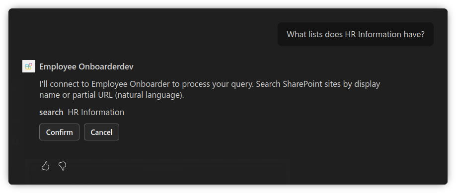Click the 'I'll connect to Employee Onboarder' response text
The width and height of the screenshot is (456, 193).
point(210,89)
